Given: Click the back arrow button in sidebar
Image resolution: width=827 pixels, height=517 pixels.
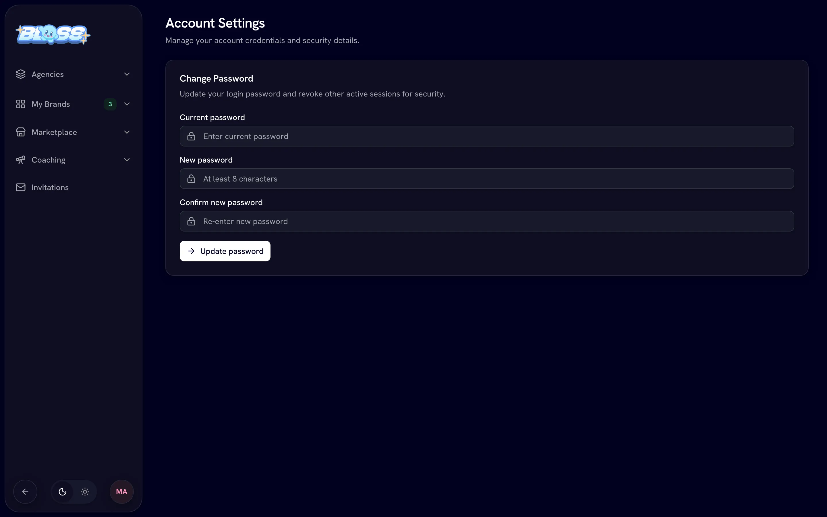Looking at the screenshot, I should point(25,492).
